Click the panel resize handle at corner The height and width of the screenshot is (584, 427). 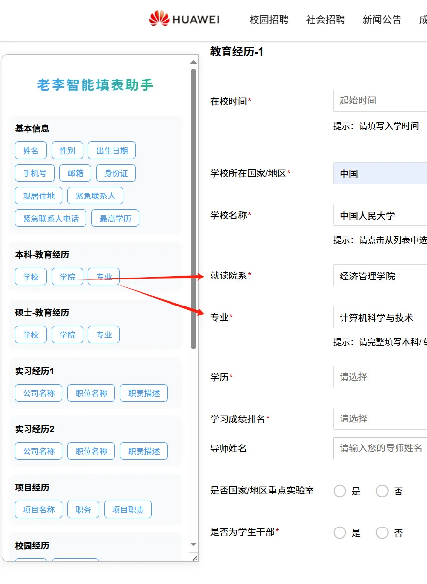[195, 558]
